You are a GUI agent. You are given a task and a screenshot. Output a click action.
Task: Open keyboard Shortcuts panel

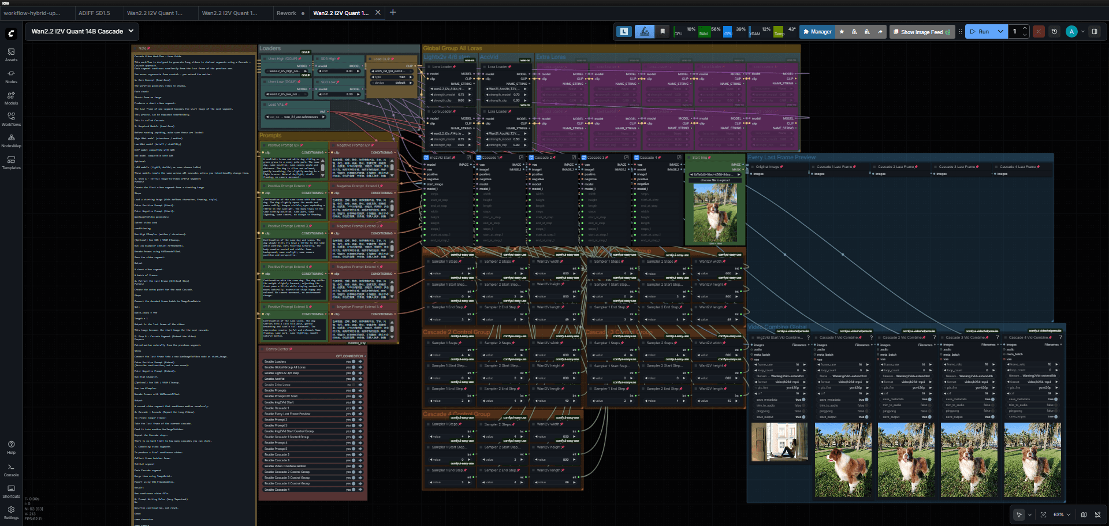[11, 491]
